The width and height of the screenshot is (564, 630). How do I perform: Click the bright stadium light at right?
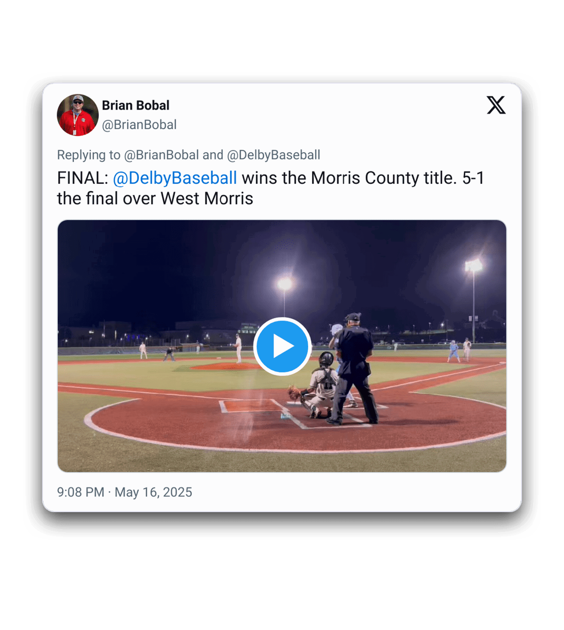click(x=474, y=266)
